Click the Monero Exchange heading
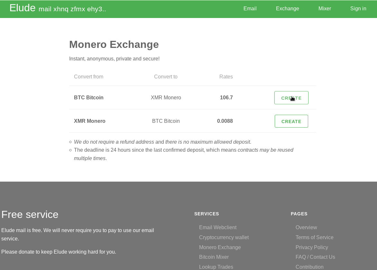The width and height of the screenshot is (377, 270). 114,44
